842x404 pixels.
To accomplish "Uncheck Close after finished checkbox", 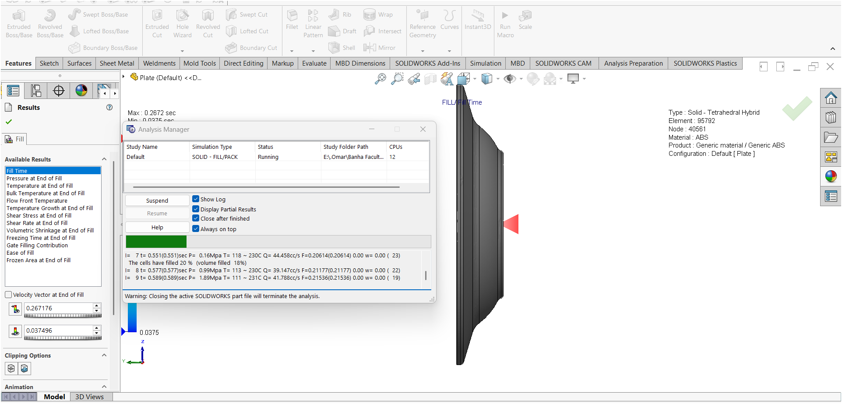I will (x=196, y=218).
